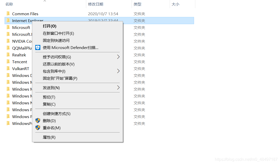Click the NVIDIA Corporation folder icon
The height and width of the screenshot is (164, 280).
(8, 41)
